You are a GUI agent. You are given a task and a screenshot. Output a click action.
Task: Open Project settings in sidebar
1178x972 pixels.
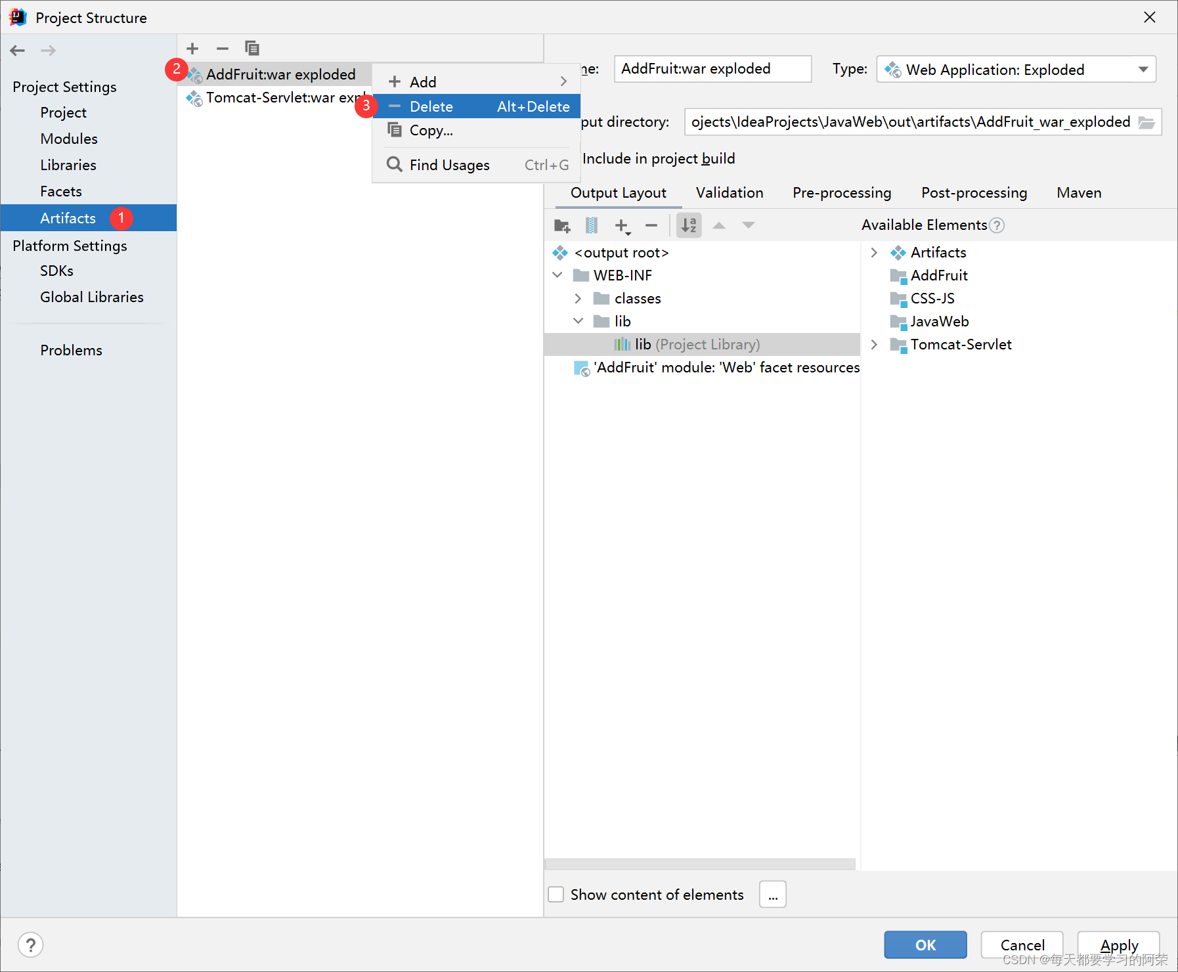click(64, 112)
